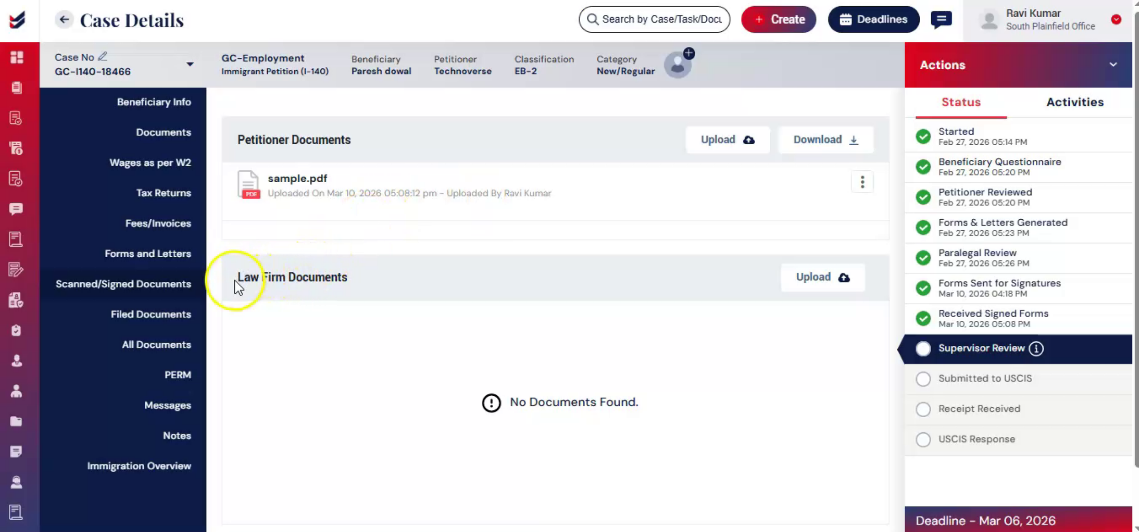Download Petitioner Documents

[x=826, y=140]
